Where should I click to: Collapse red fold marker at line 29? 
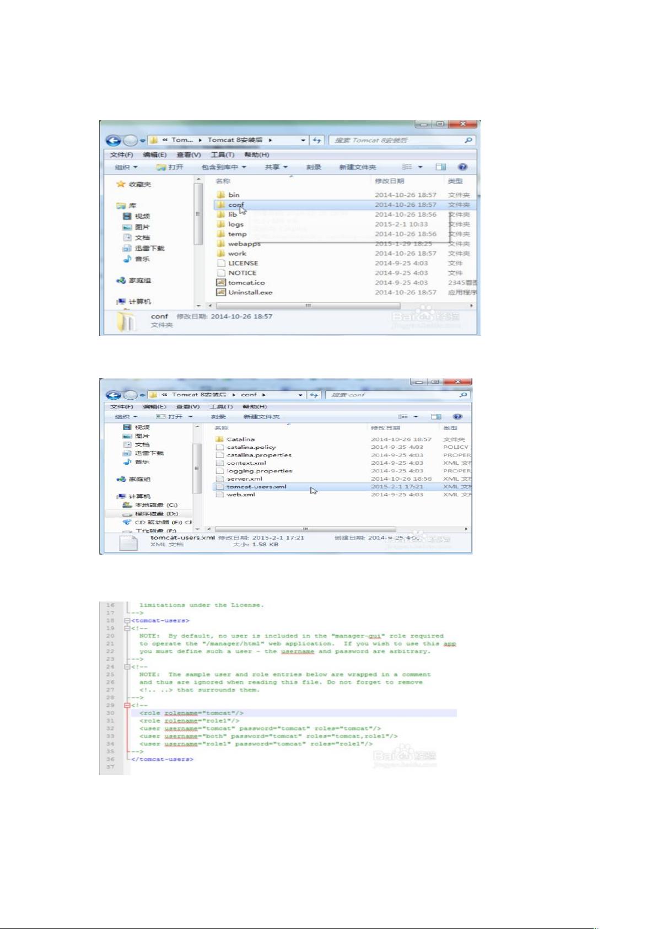point(127,706)
